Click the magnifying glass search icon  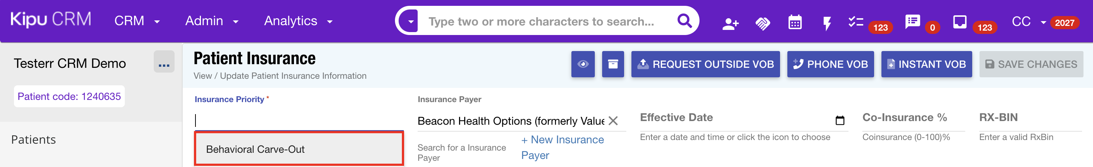click(x=684, y=21)
